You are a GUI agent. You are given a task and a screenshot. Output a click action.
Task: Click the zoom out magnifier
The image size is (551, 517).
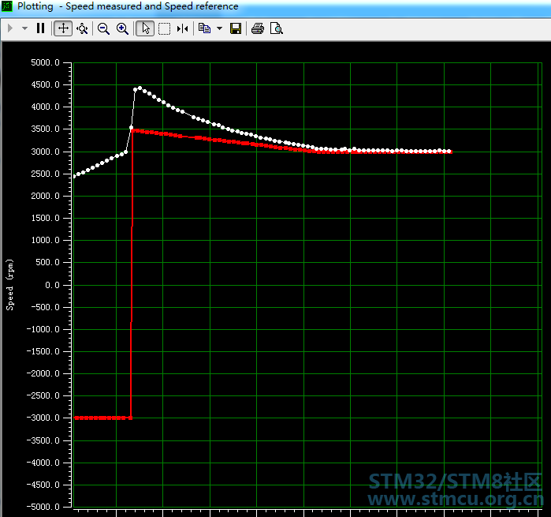pos(103,28)
